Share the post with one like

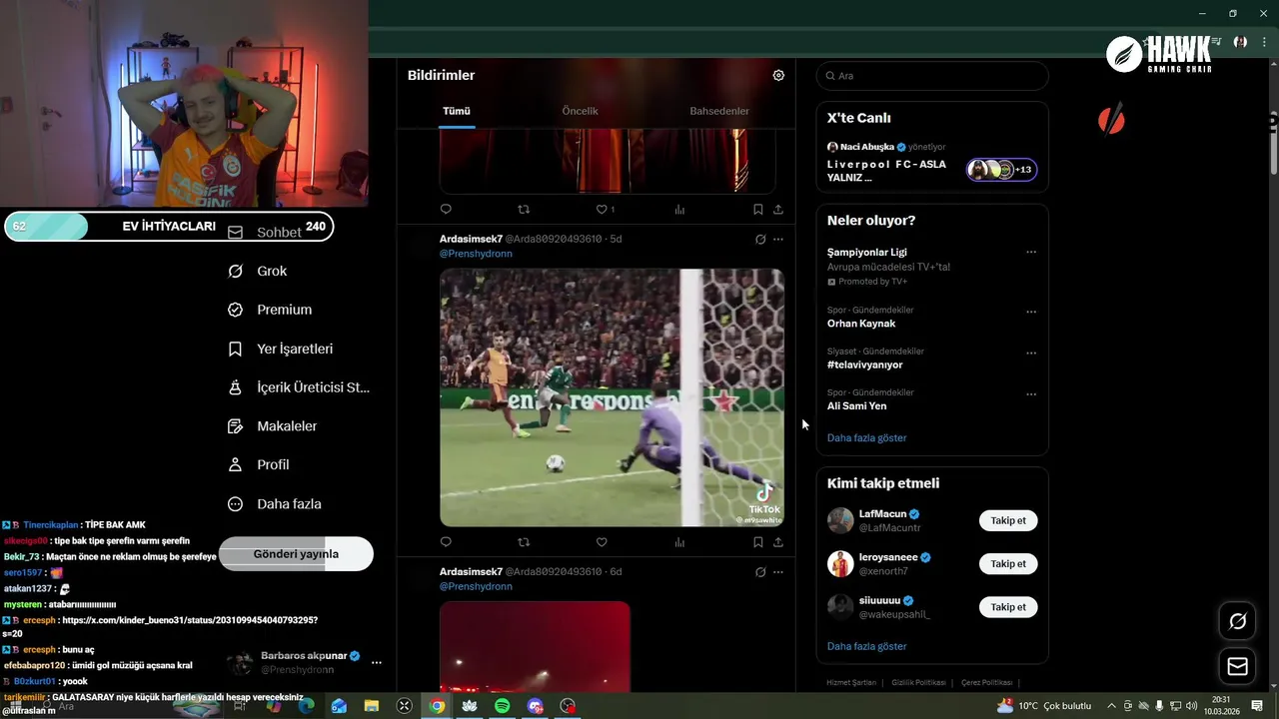(778, 209)
